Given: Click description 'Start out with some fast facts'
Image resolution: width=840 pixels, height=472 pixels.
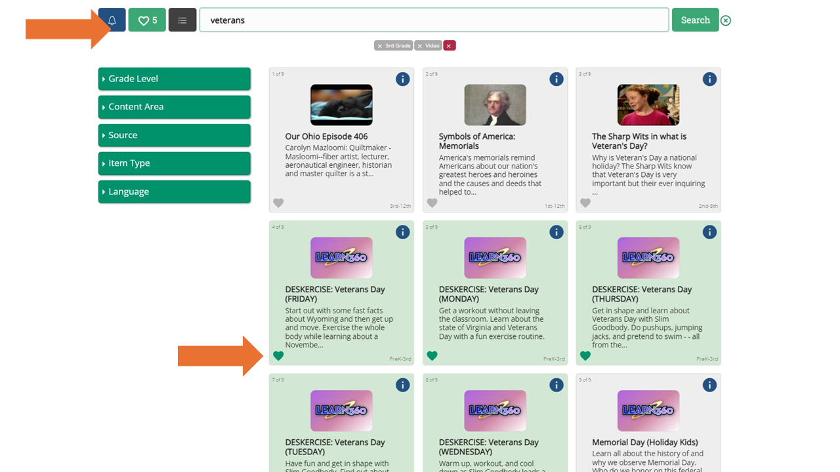Looking at the screenshot, I should [x=339, y=328].
